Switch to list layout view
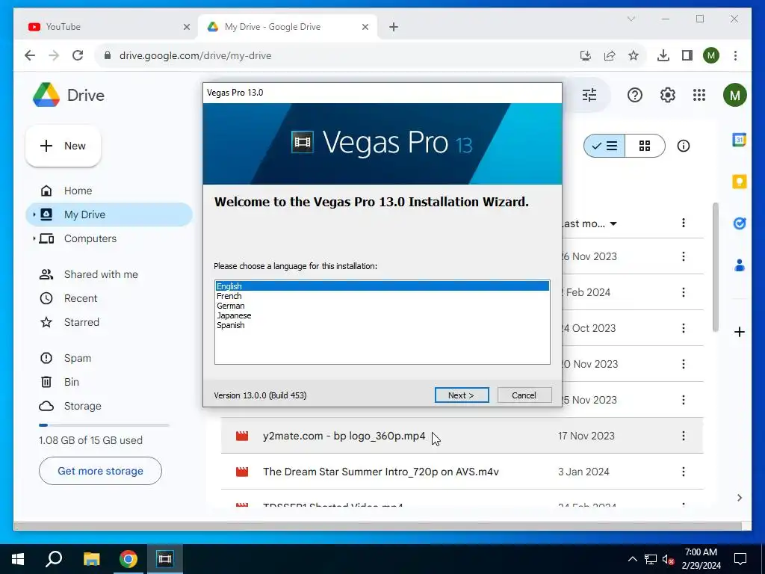Viewport: 765px width, 574px height. pos(604,146)
